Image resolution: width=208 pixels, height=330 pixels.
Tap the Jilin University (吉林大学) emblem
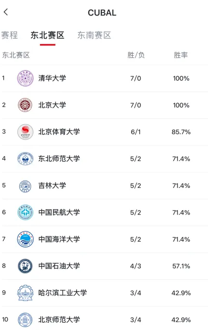click(x=25, y=186)
